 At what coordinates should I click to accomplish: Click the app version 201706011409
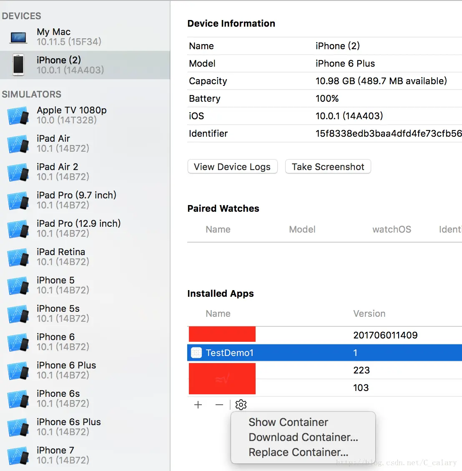(385, 335)
